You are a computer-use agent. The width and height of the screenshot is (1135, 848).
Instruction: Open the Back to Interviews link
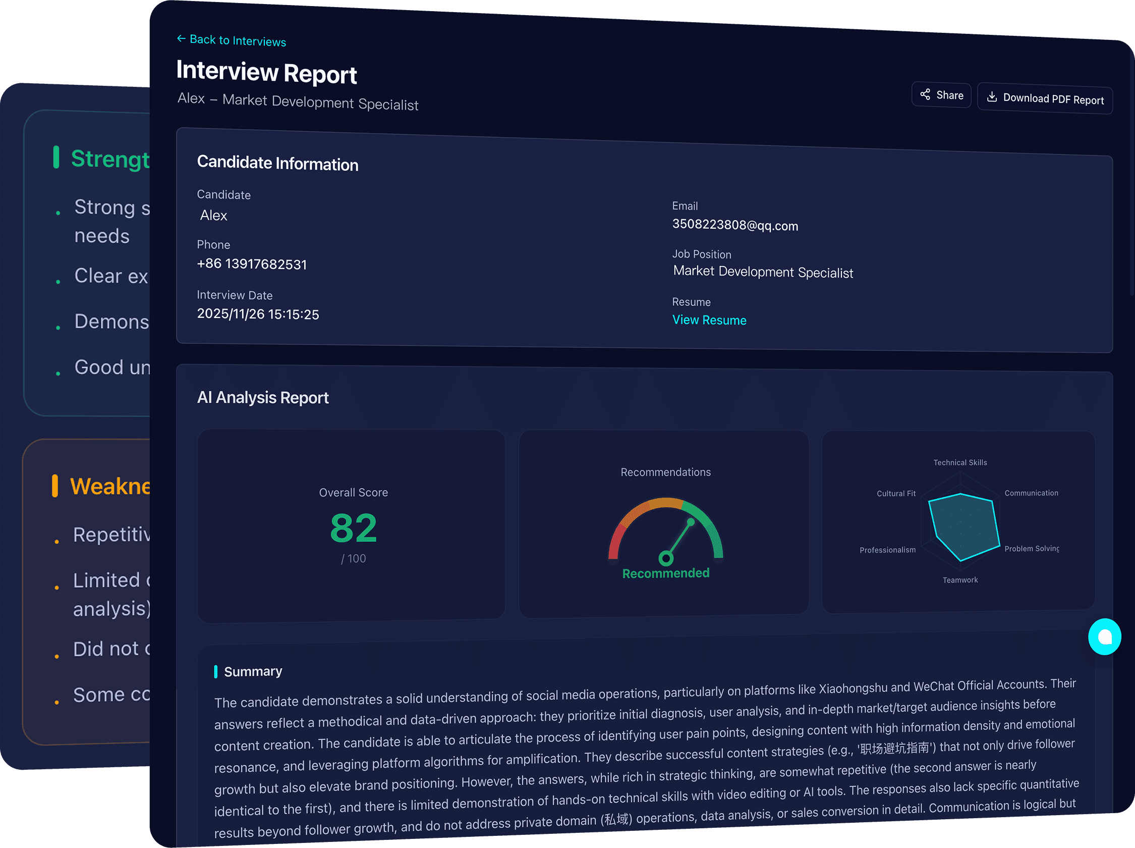point(238,40)
